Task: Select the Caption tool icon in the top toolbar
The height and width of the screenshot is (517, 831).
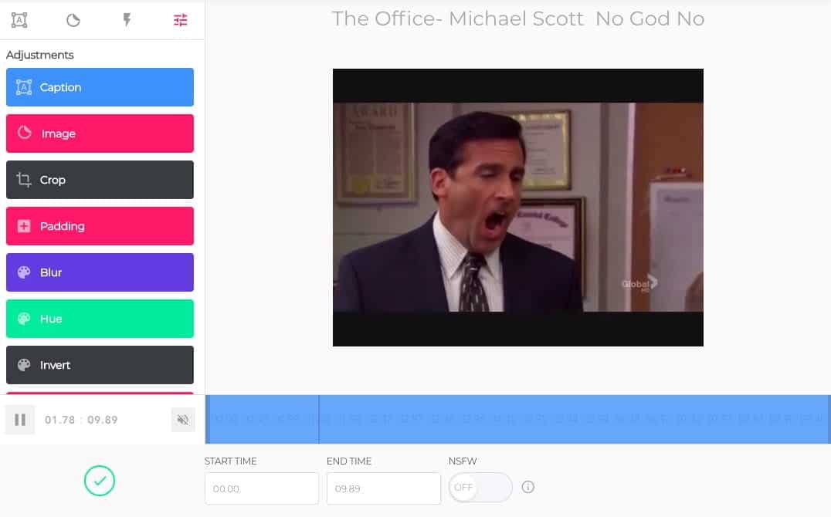Action: tap(19, 19)
